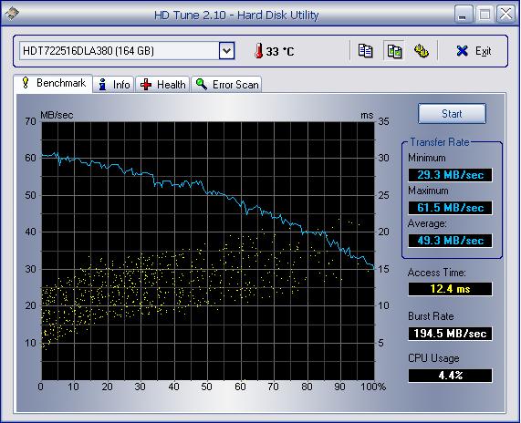Expand the hard drive selection dropdown arrow
521x423 pixels.
point(226,51)
